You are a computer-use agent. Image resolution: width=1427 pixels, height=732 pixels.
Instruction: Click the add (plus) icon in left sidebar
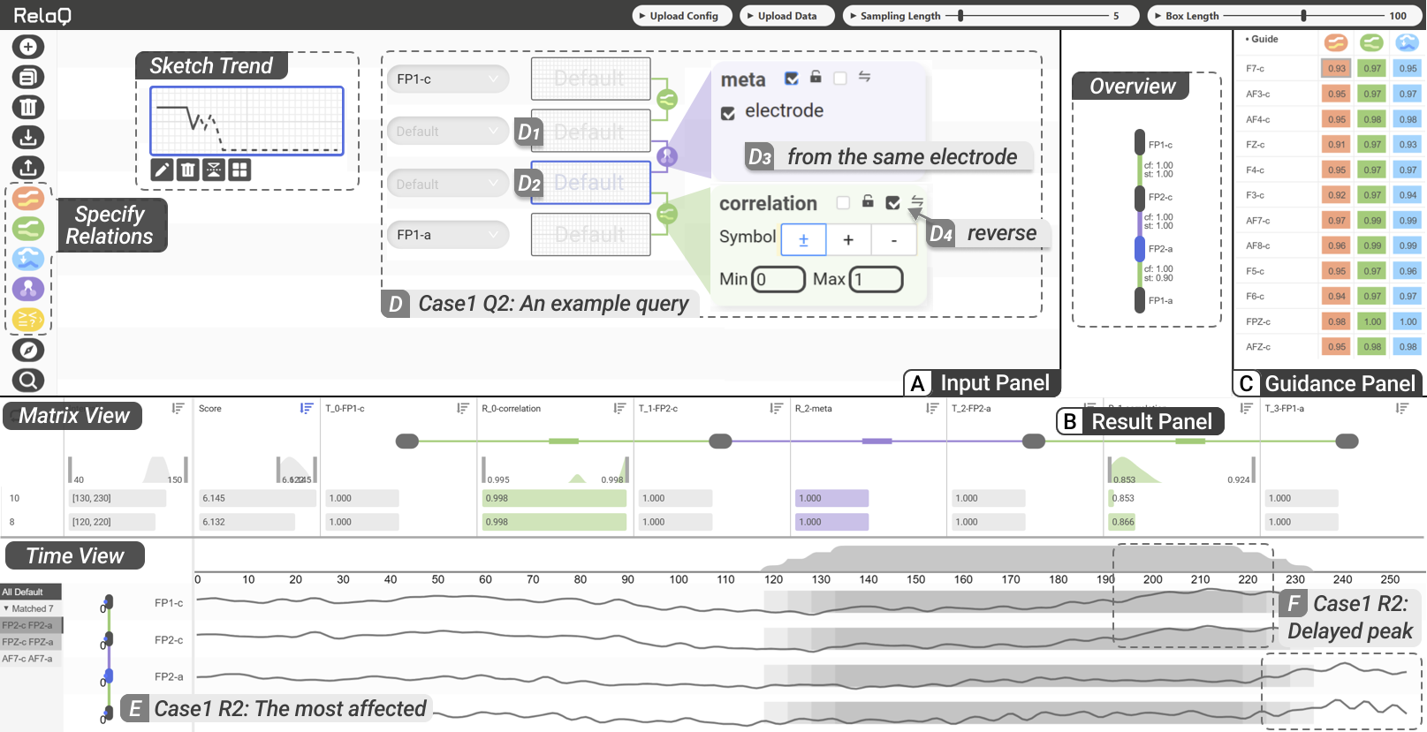point(28,47)
